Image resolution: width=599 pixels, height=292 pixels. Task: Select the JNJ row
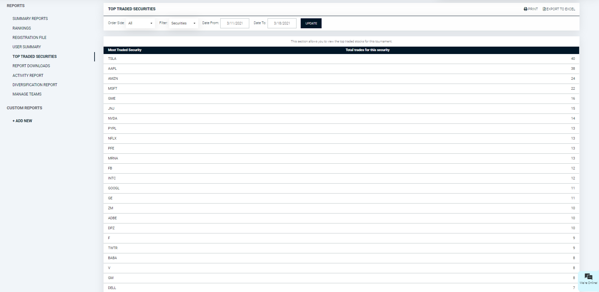(x=341, y=108)
